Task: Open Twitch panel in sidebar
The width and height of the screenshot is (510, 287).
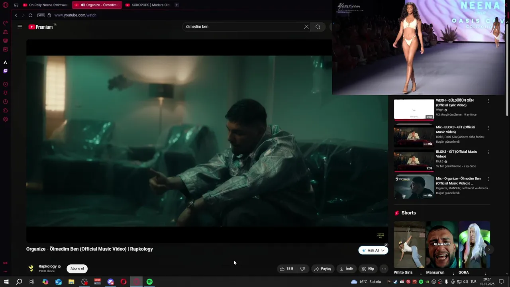Action: click(x=6, y=71)
